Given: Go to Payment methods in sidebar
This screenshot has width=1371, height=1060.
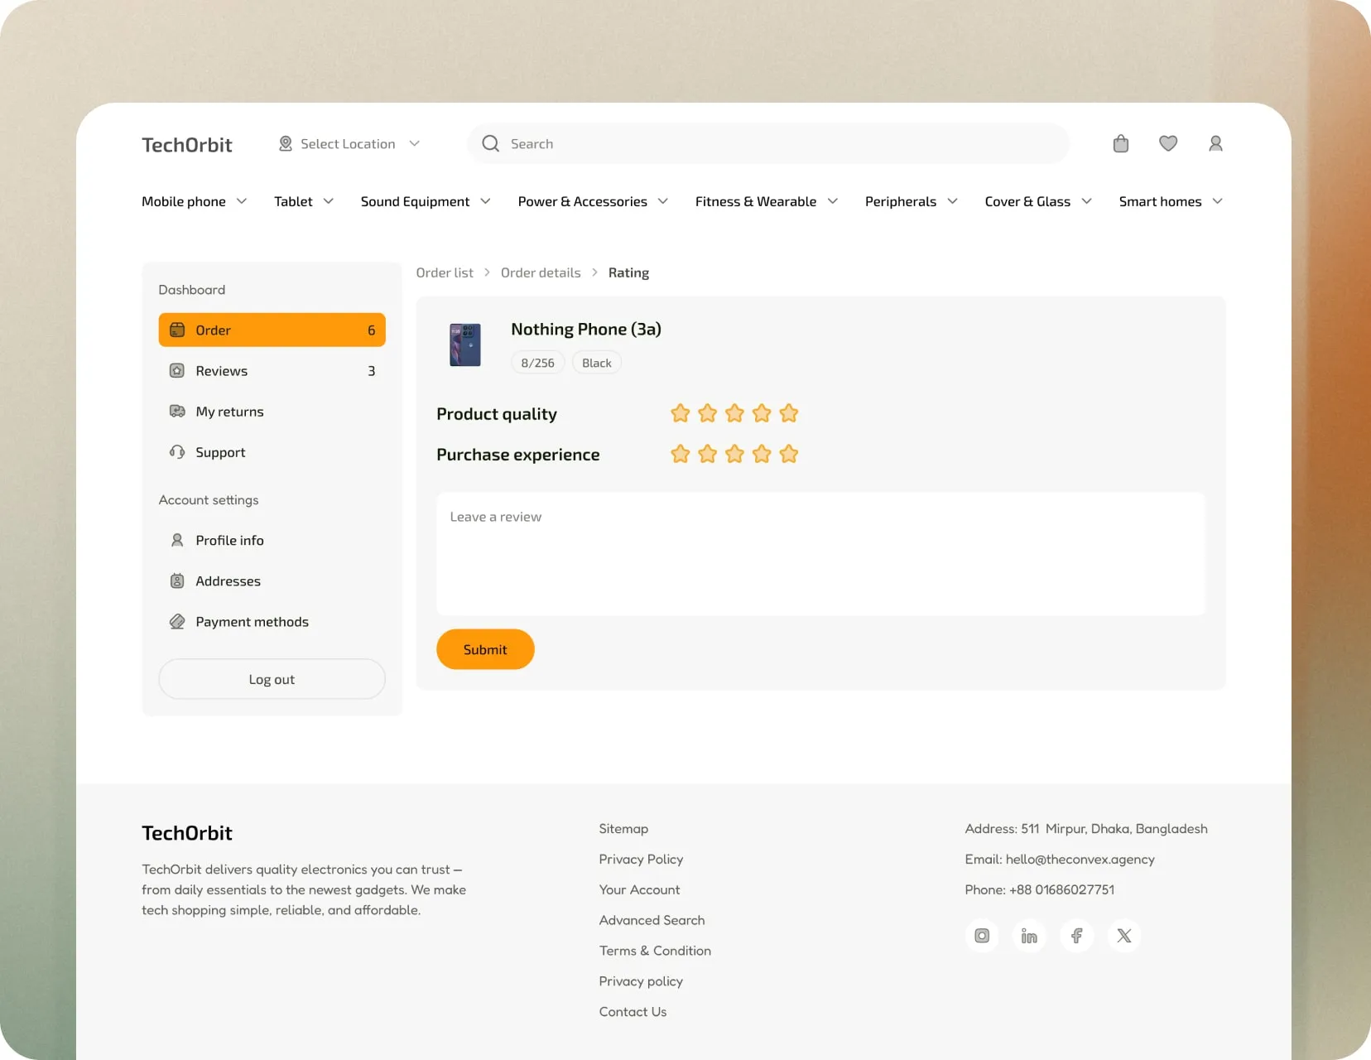Looking at the screenshot, I should (252, 622).
